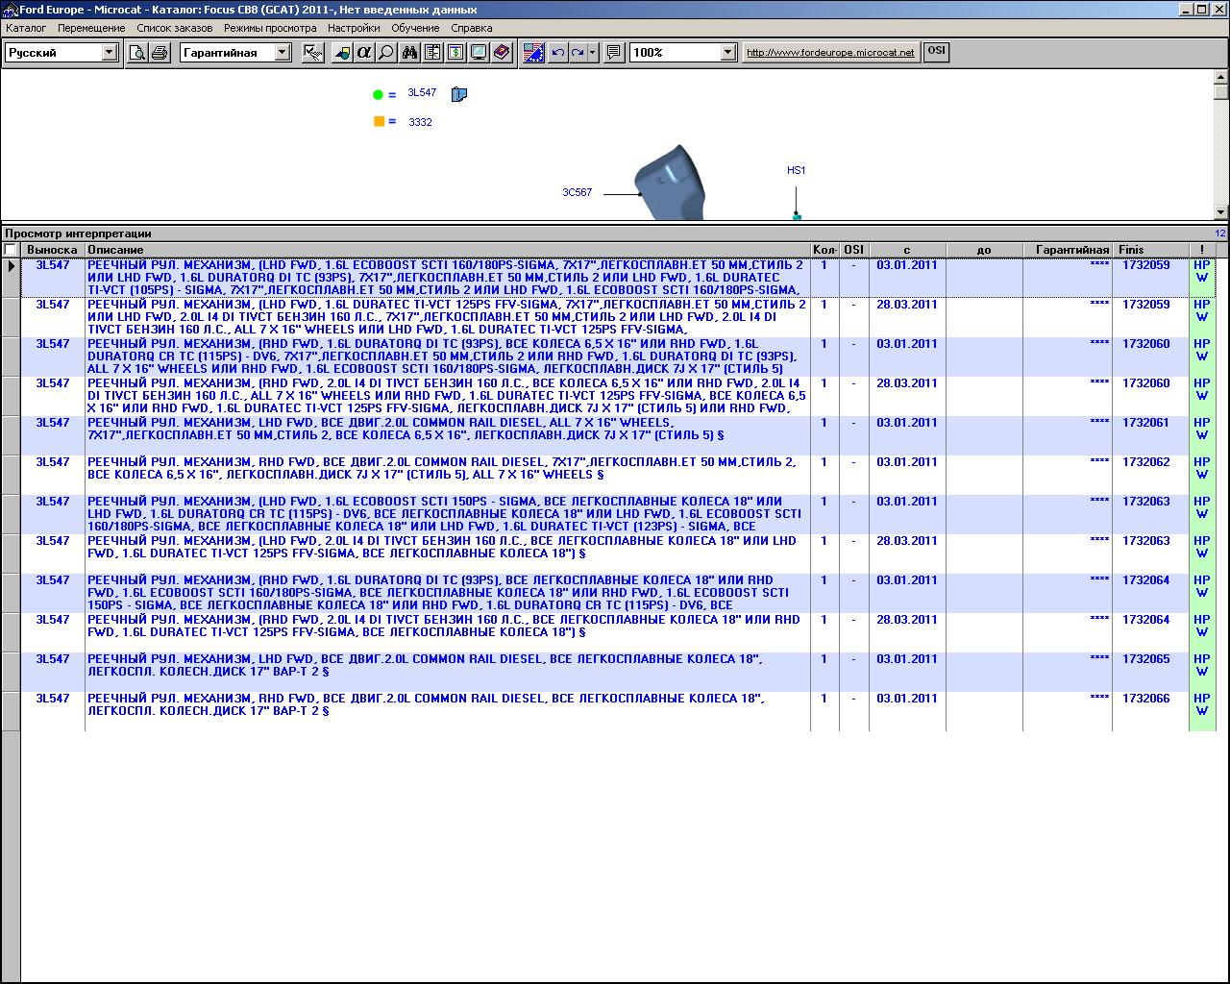
Task: Click the parts list layout icon
Action: pos(432,53)
